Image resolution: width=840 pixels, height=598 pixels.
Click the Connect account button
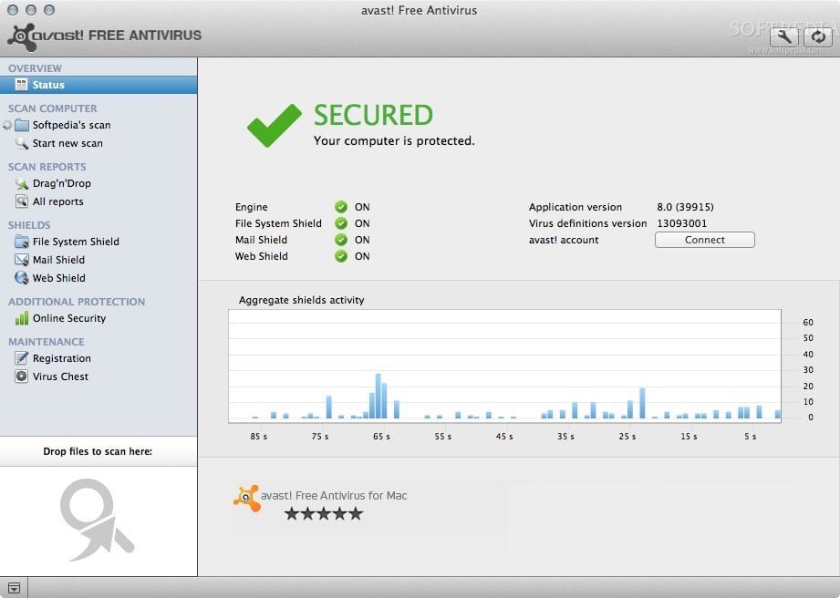(704, 240)
